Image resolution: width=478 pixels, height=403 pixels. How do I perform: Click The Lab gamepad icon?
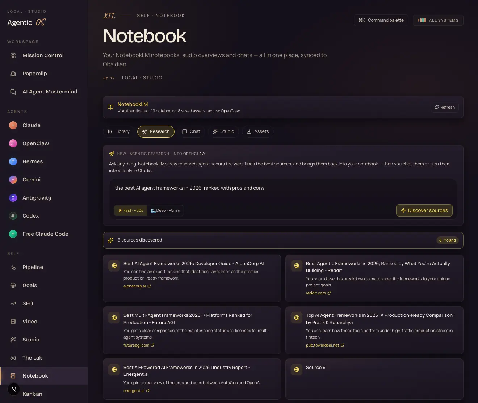tap(13, 358)
